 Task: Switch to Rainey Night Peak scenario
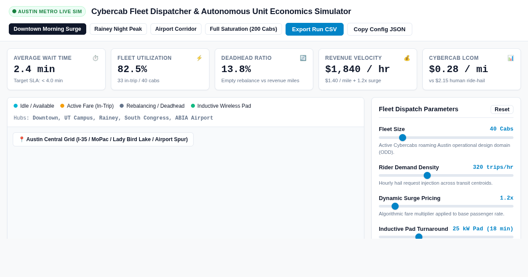pos(118,29)
